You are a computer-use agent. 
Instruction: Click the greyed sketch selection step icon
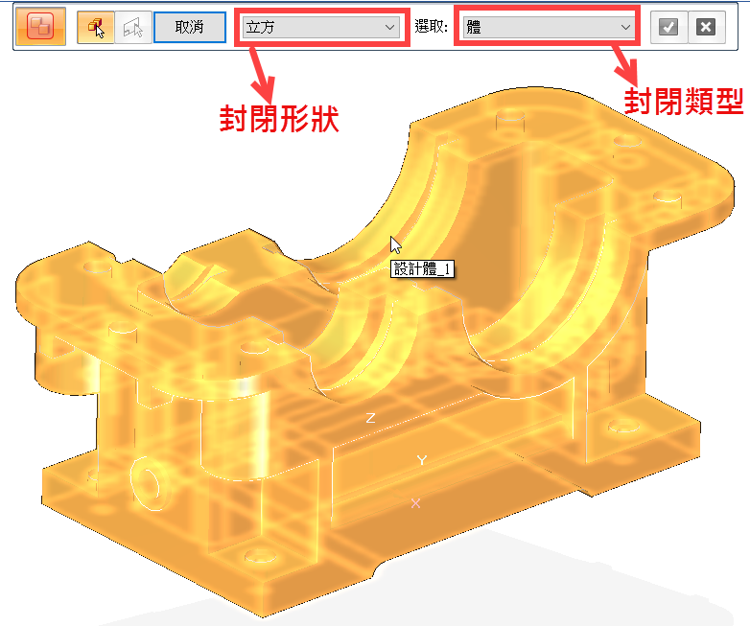133,27
